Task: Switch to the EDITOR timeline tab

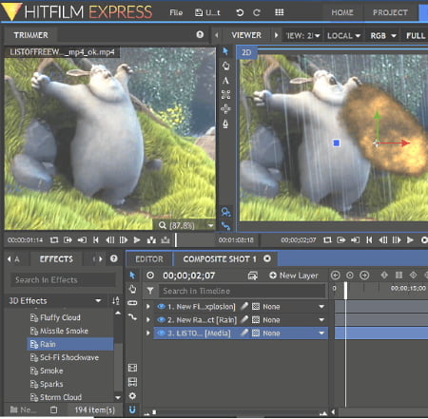Action: 149,259
